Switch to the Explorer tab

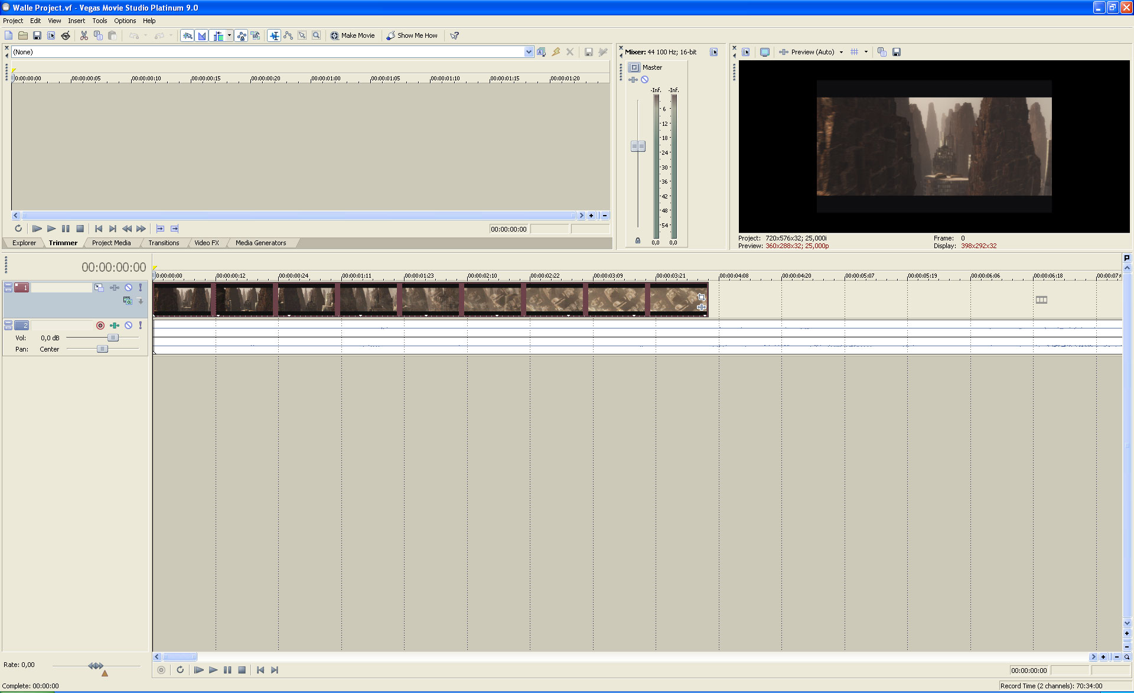[x=24, y=243]
